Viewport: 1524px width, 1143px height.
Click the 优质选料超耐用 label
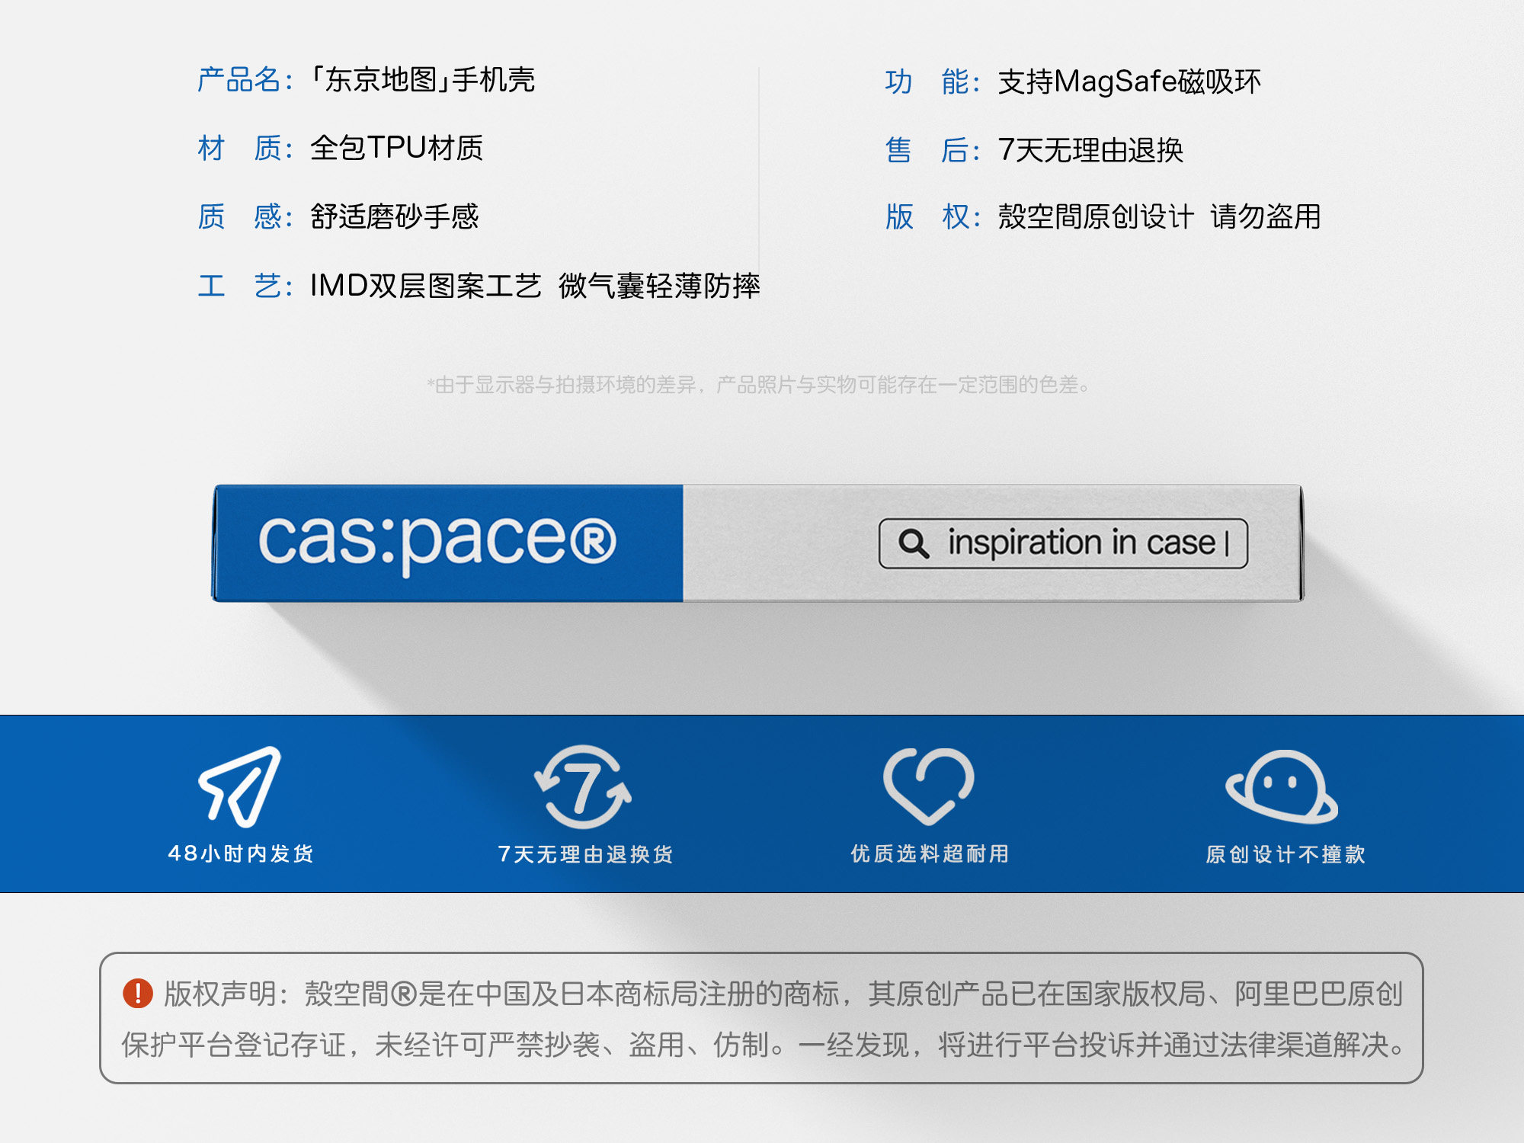point(930,853)
